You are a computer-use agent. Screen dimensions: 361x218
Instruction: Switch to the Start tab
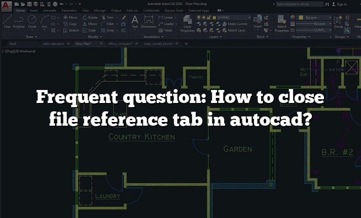[x=13, y=44]
